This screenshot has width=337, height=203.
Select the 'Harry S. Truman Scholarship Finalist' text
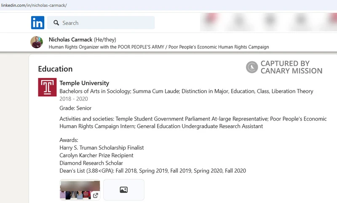point(102,148)
